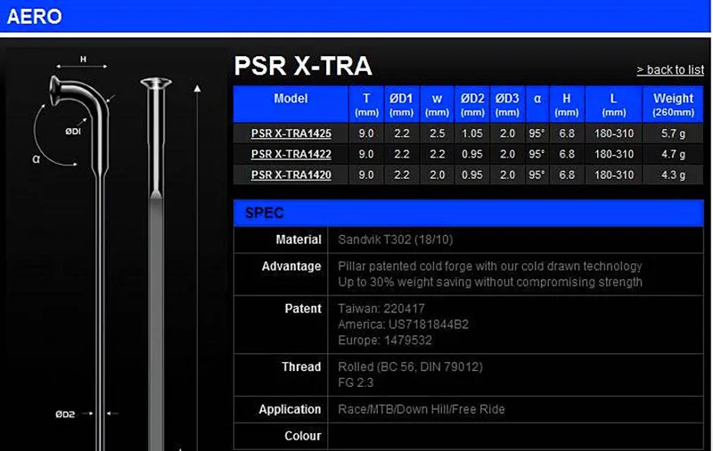The image size is (713, 451).
Task: Click the straight bladed spoke front view
Action: click(x=156, y=263)
